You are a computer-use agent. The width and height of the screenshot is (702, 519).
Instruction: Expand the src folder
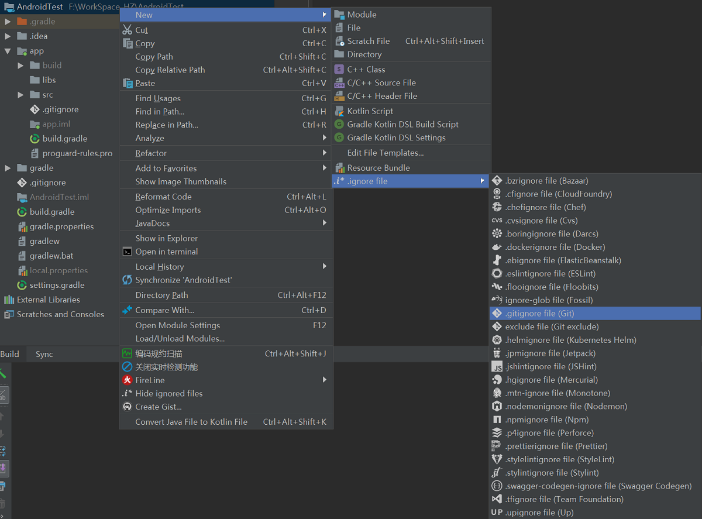click(x=20, y=95)
